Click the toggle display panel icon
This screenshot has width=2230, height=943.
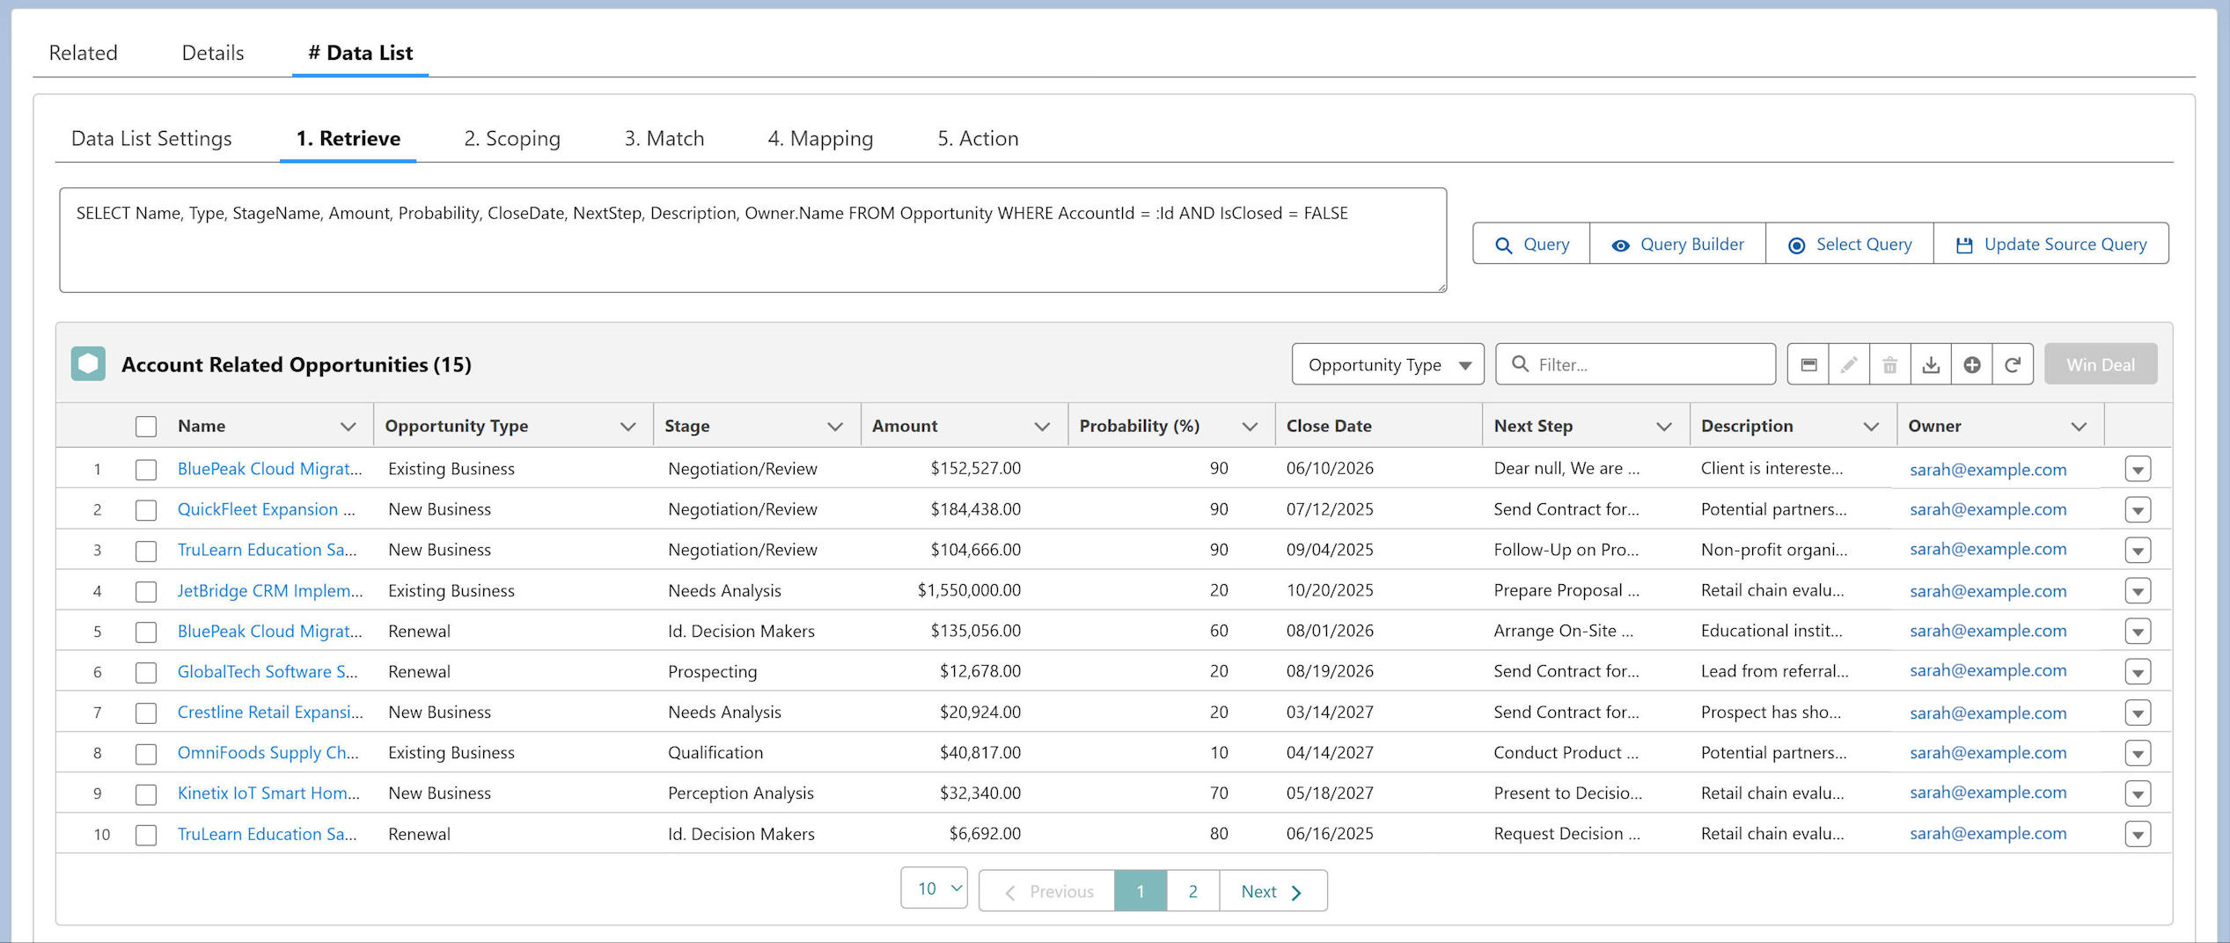coord(1808,364)
